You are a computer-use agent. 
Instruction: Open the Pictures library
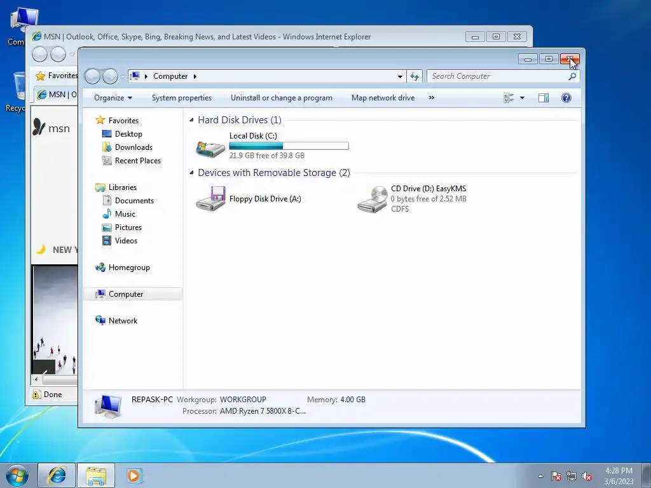click(x=122, y=227)
